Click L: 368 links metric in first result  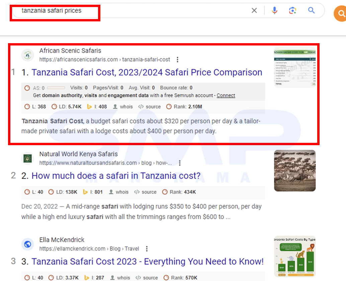coord(35,107)
